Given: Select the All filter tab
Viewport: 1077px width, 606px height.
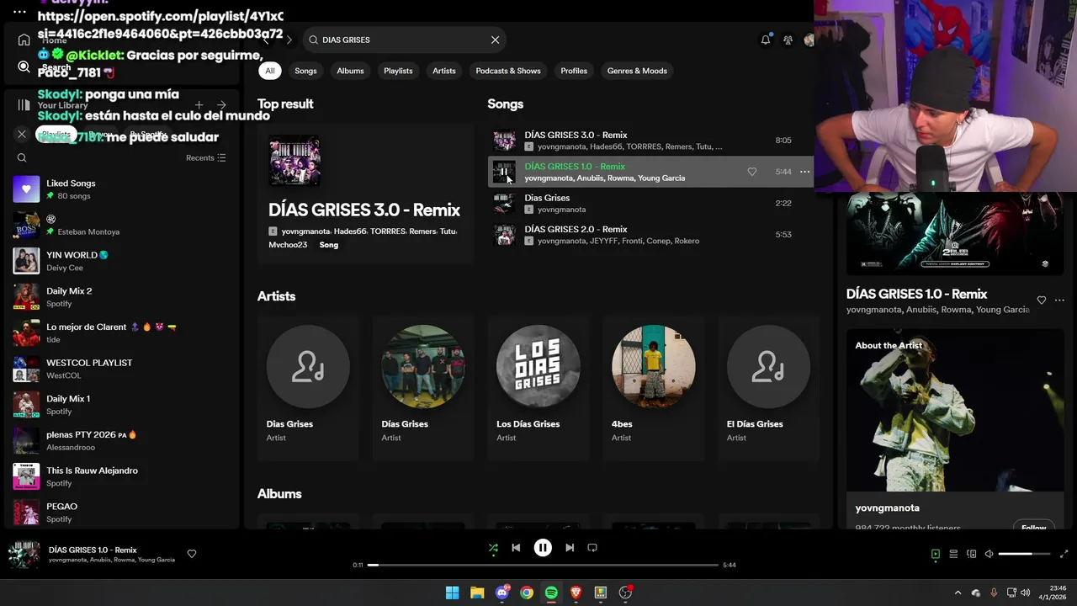Looking at the screenshot, I should pos(269,71).
